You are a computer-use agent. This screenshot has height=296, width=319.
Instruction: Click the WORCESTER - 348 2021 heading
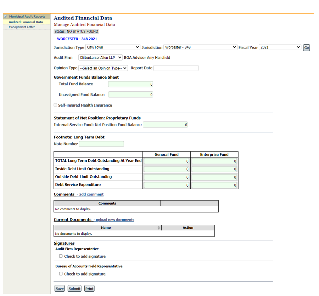coord(77,39)
